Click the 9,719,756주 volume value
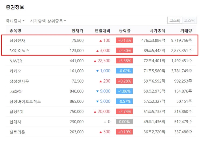This screenshot has height=141, width=200. (x=181, y=40)
